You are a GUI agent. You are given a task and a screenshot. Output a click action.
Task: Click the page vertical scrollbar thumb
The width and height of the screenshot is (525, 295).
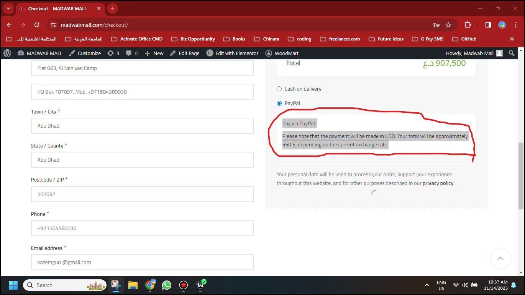pos(520,176)
